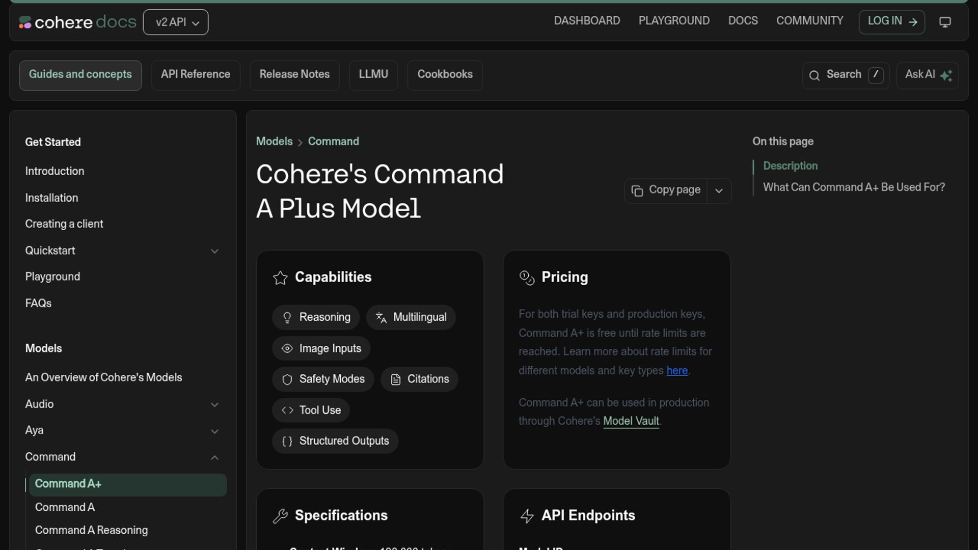Screen dimensions: 978x550
Task: Click the Tool Use capability chip
Action: click(311, 410)
